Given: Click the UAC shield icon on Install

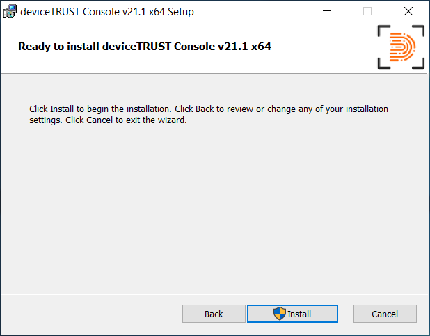Looking at the screenshot, I should pyautogui.click(x=280, y=314).
